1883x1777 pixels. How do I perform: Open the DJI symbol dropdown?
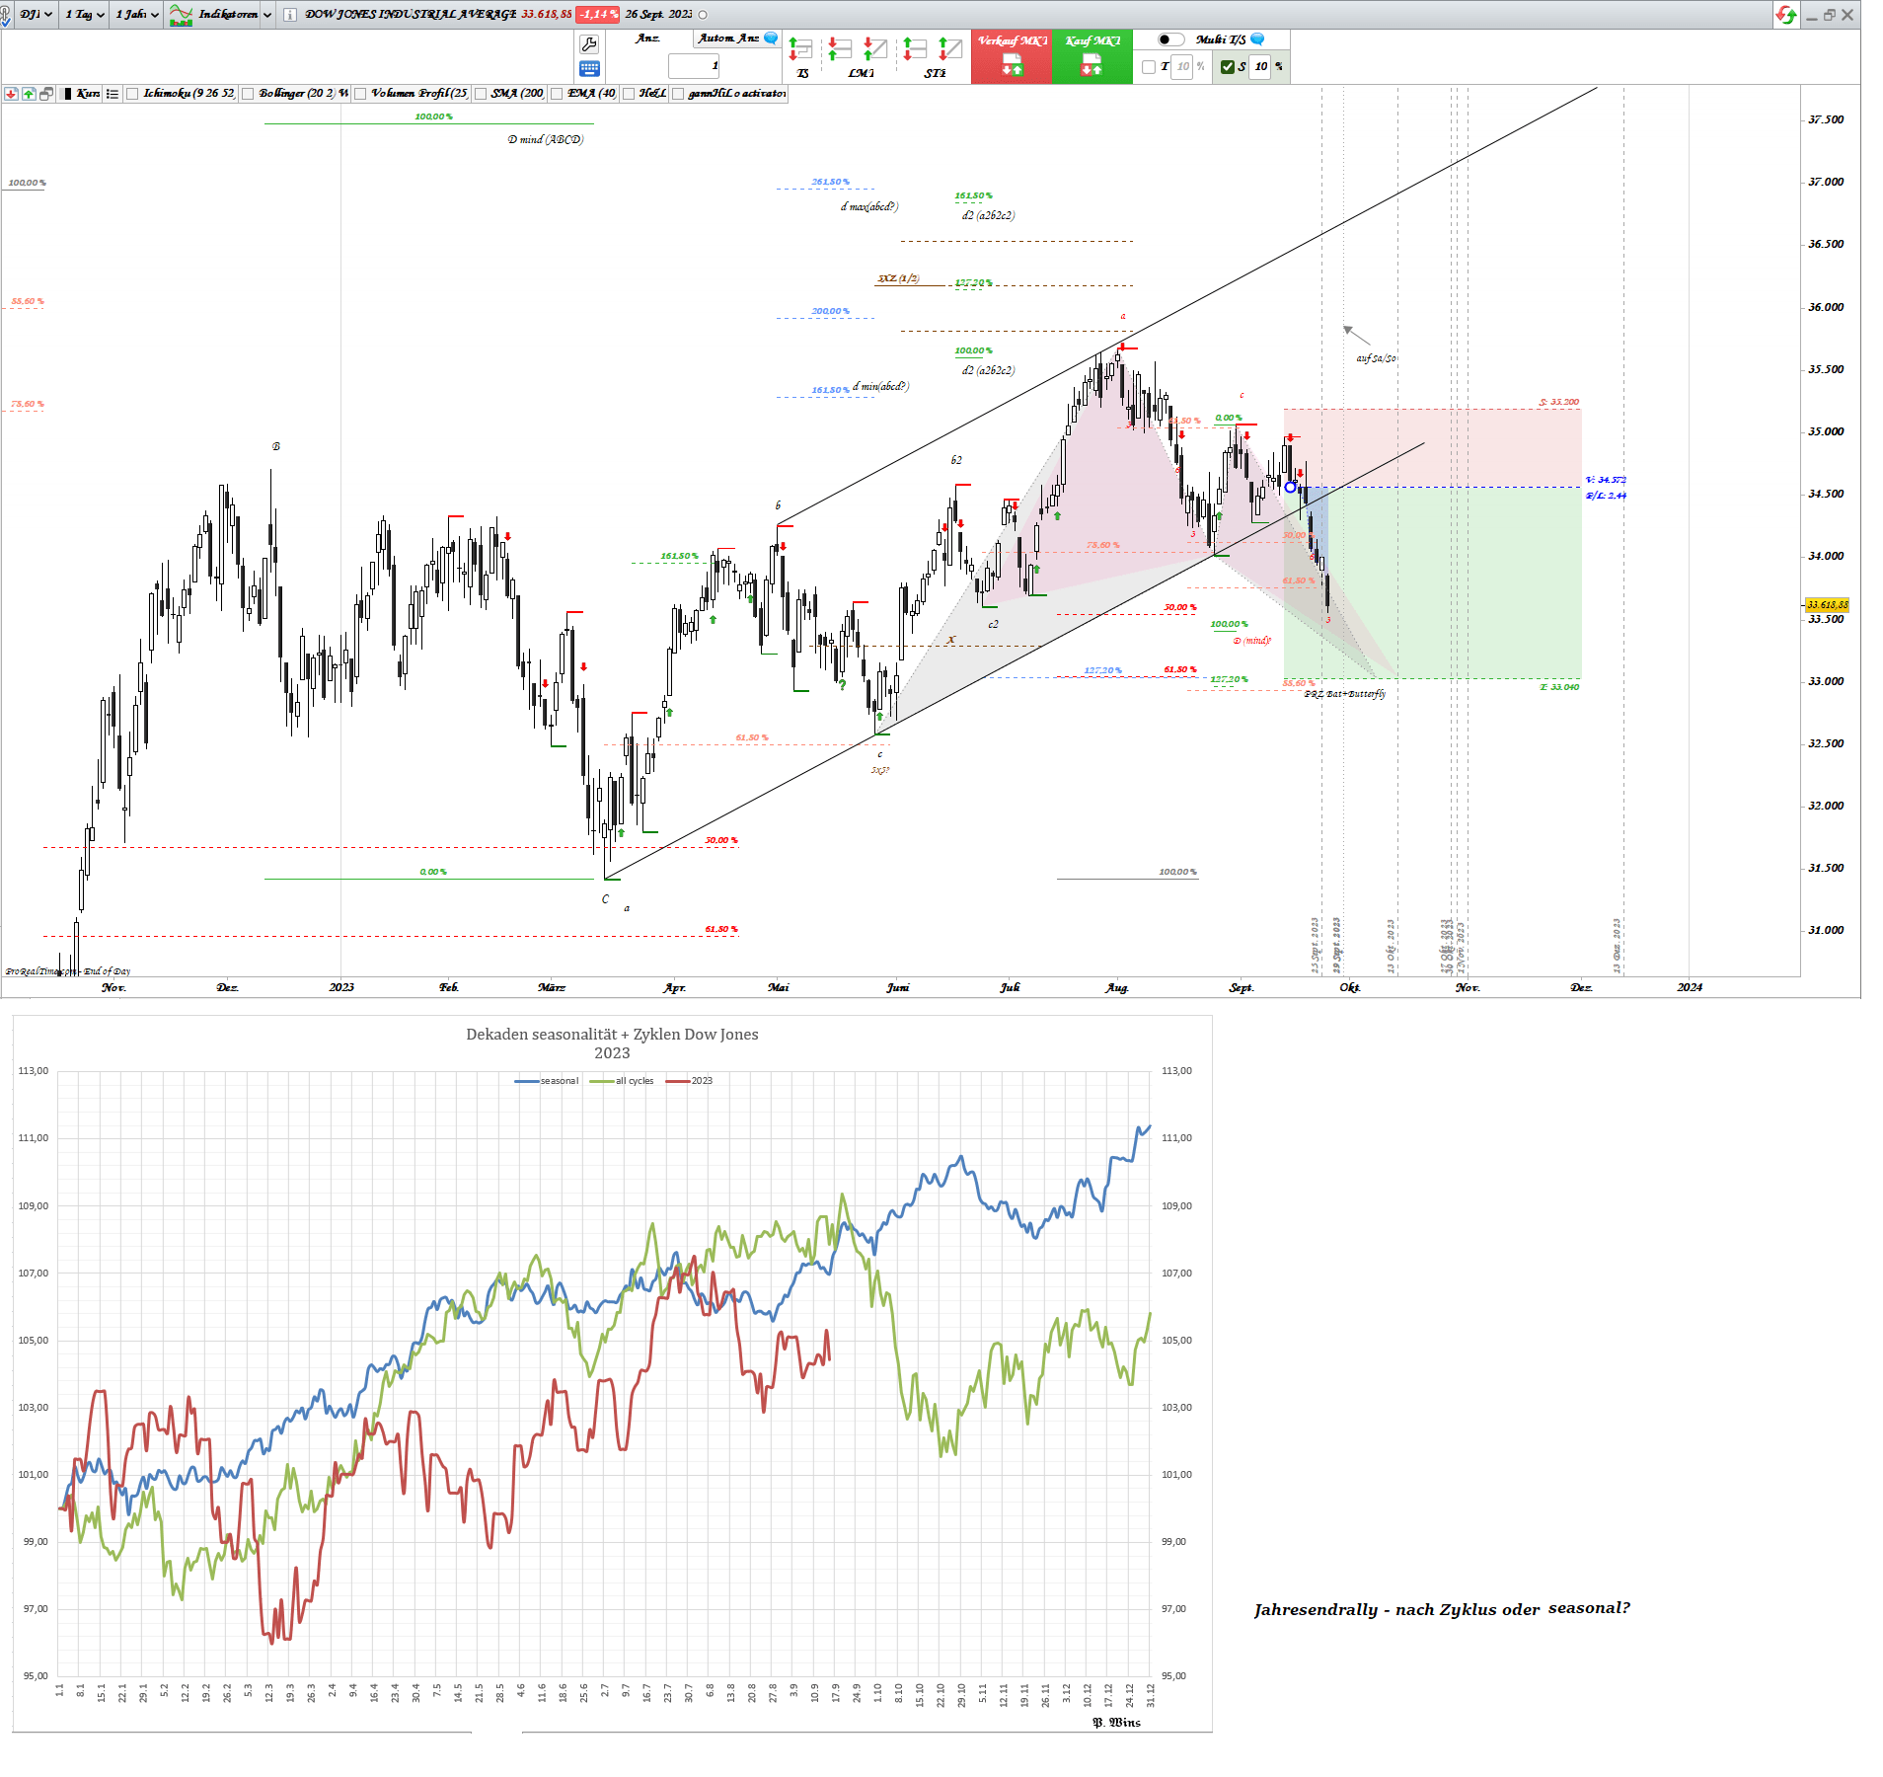[x=36, y=15]
